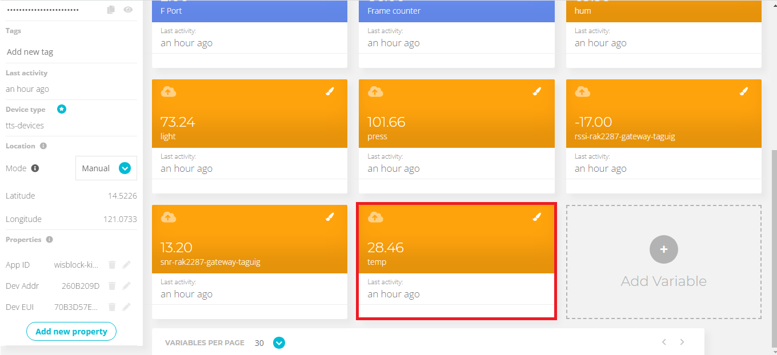Viewport: 777px width, 355px height.
Task: Click the Add Variable plus tile
Action: 663,249
